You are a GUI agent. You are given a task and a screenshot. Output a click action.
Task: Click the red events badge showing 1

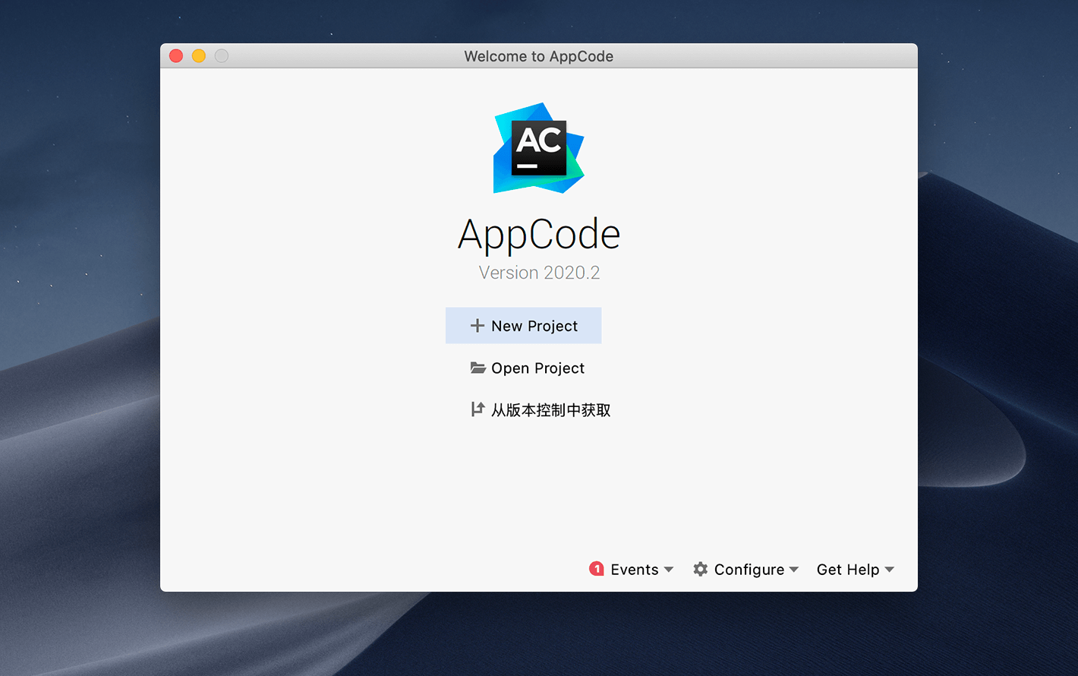pos(597,569)
